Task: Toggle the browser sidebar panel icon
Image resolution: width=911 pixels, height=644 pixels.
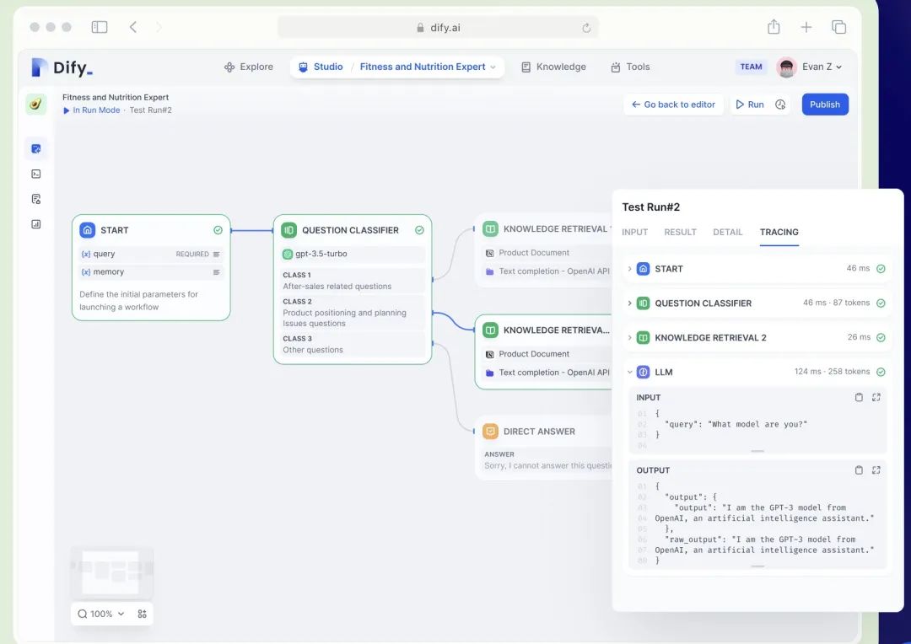Action: 100,27
